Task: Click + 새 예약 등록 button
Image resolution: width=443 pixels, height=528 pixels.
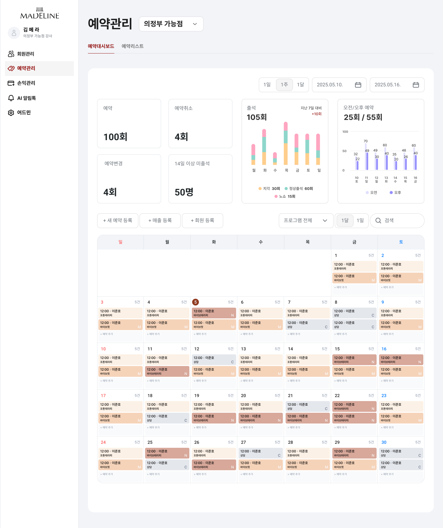Action: pos(118,221)
